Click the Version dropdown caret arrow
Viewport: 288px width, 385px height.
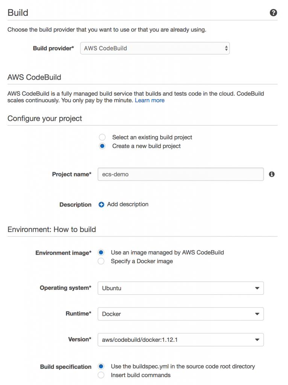coord(257,340)
